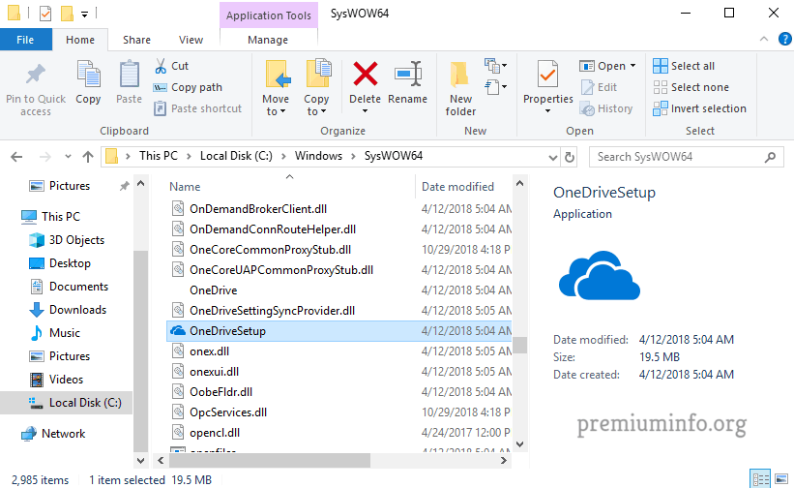Click the Cut scissors icon
The height and width of the screenshot is (488, 794).
161,66
